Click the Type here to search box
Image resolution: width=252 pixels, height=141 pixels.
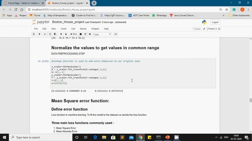click(41, 137)
